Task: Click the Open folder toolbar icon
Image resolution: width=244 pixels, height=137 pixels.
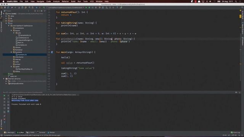Action: click(2, 8)
